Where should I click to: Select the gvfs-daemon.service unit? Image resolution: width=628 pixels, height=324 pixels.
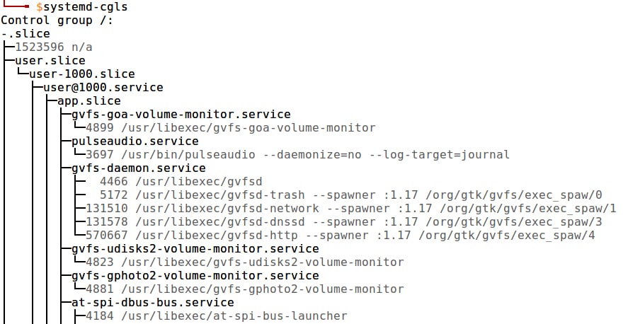coord(139,168)
